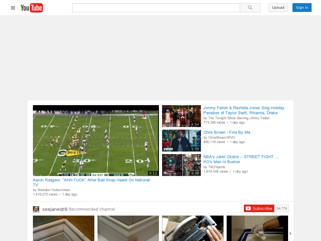
Task: Click the 1,819,270 views text
Action: coord(45,194)
